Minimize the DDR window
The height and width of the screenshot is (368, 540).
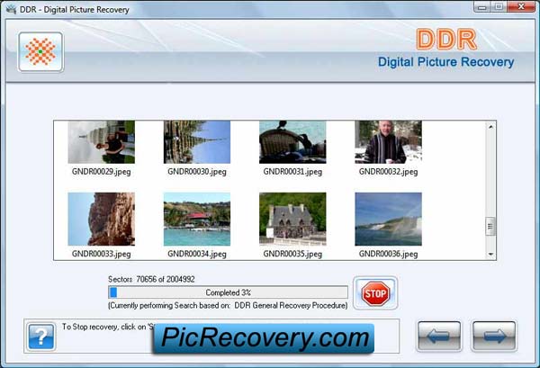click(482, 7)
